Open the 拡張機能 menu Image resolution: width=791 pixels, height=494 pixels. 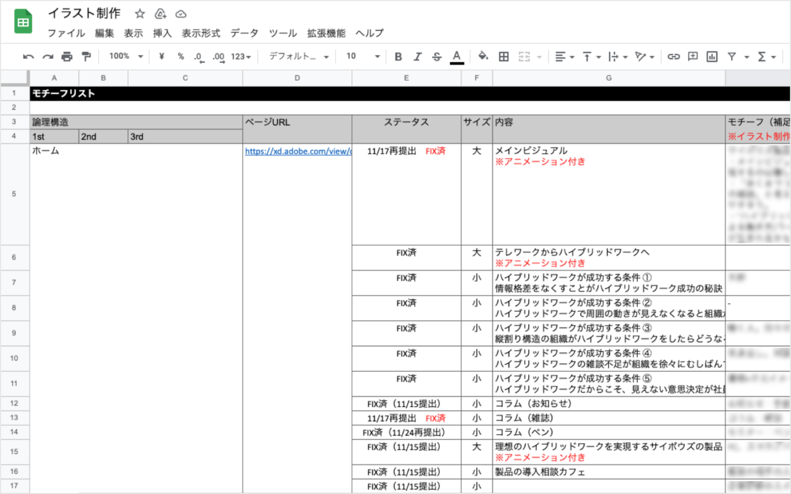[327, 33]
